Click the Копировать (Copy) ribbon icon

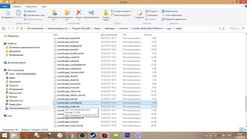(x=7, y=13)
